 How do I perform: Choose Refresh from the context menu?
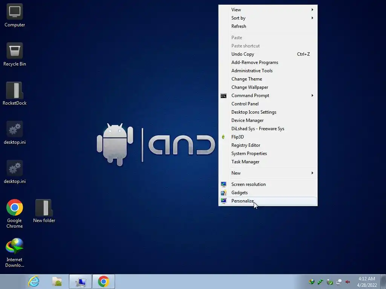point(268,26)
